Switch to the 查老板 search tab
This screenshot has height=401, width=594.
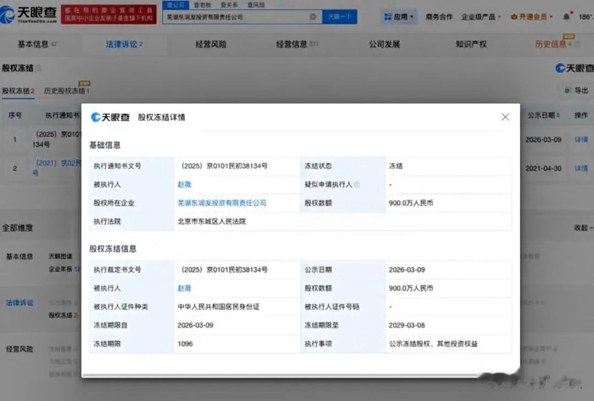(202, 5)
